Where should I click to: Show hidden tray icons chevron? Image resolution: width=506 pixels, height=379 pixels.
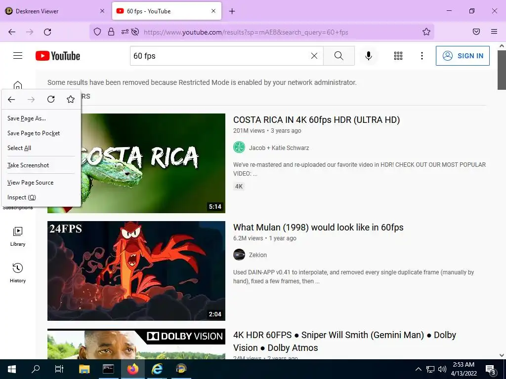click(418, 369)
